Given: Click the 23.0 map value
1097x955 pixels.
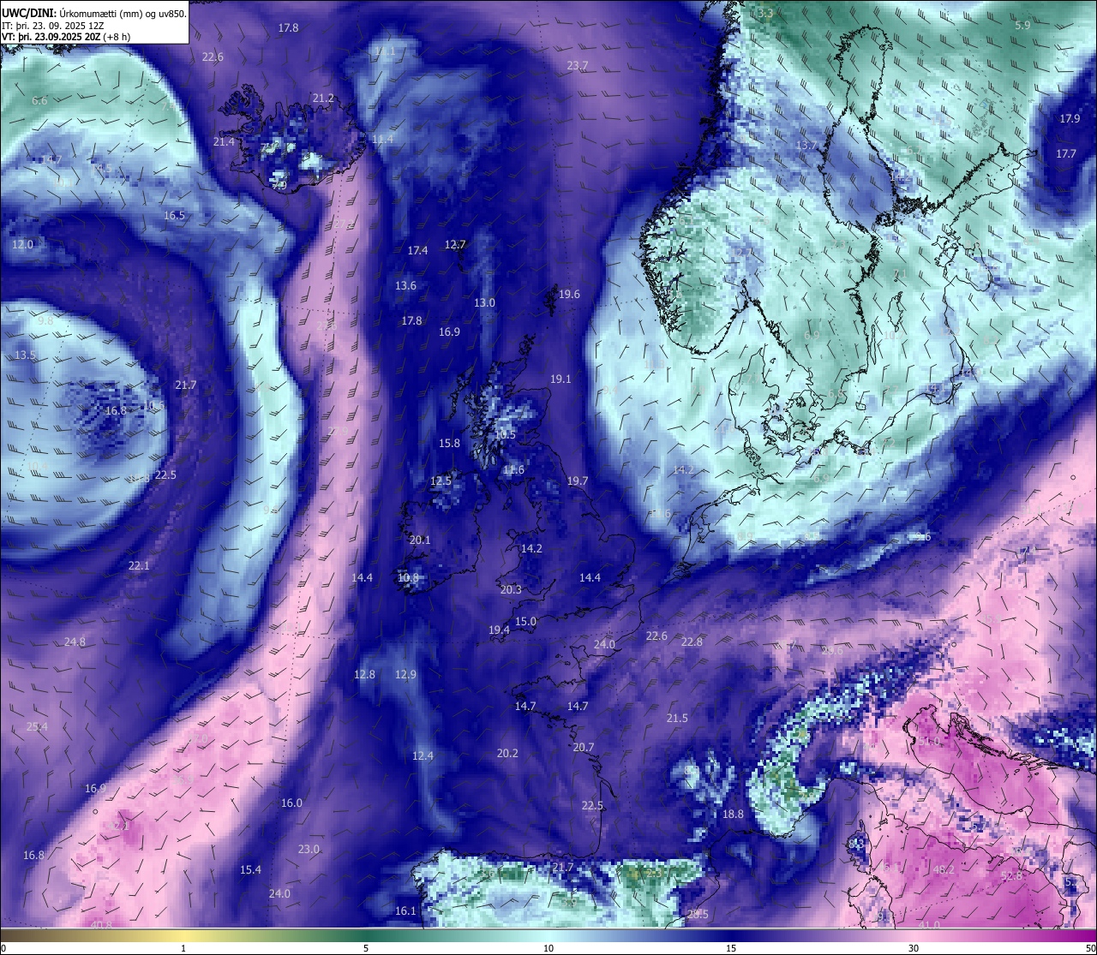Looking at the screenshot, I should [x=309, y=850].
